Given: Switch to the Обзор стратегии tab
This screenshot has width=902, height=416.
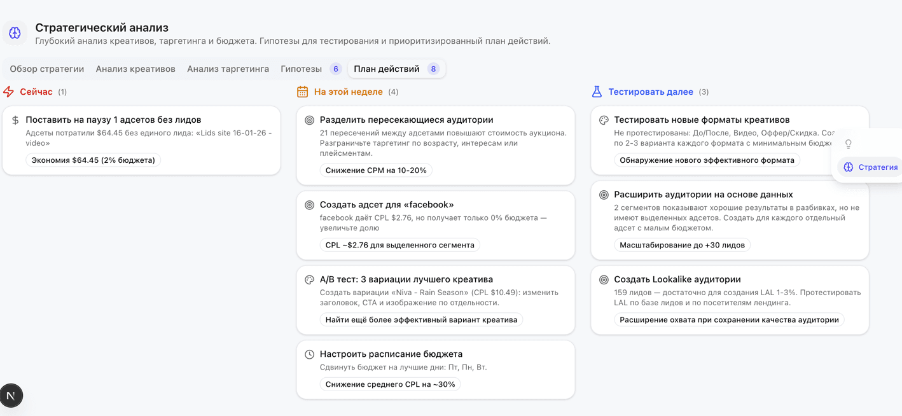Looking at the screenshot, I should click(x=45, y=68).
